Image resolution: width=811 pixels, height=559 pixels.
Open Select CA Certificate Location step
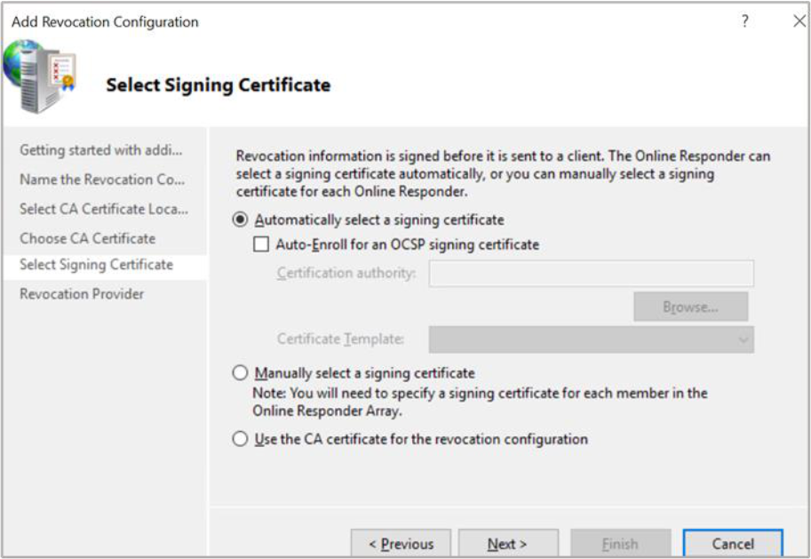point(104,209)
